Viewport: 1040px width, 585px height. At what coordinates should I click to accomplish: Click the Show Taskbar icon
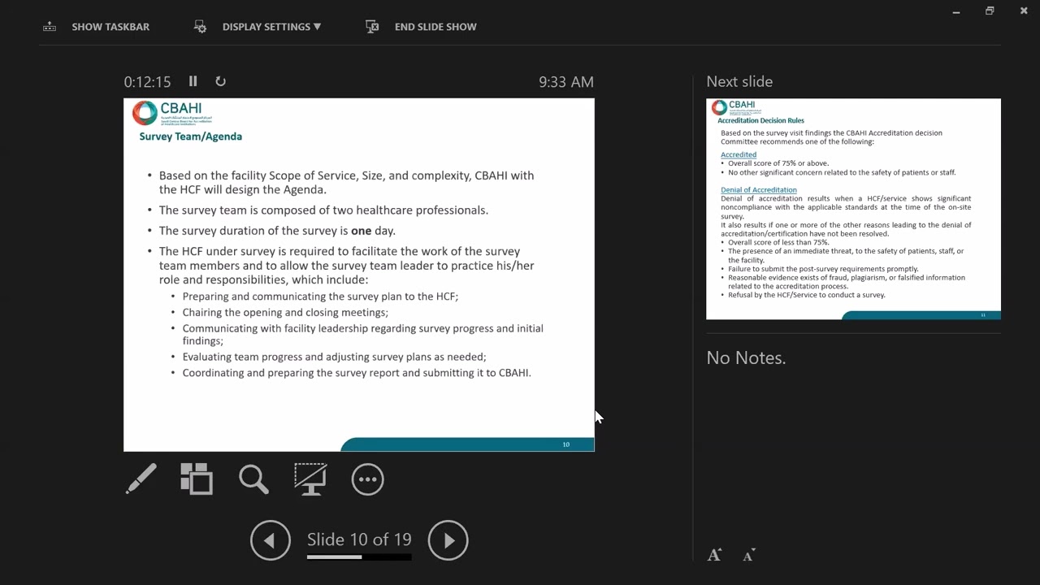coord(50,27)
